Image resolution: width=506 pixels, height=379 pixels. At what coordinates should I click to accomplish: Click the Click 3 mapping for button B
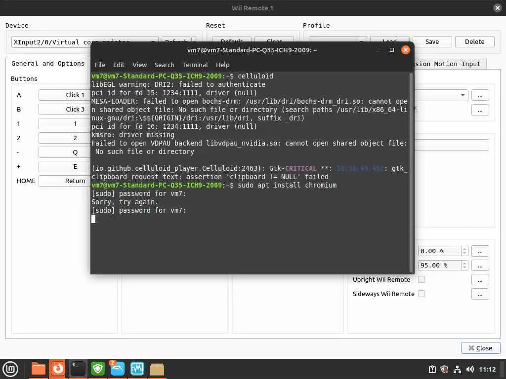coord(65,109)
